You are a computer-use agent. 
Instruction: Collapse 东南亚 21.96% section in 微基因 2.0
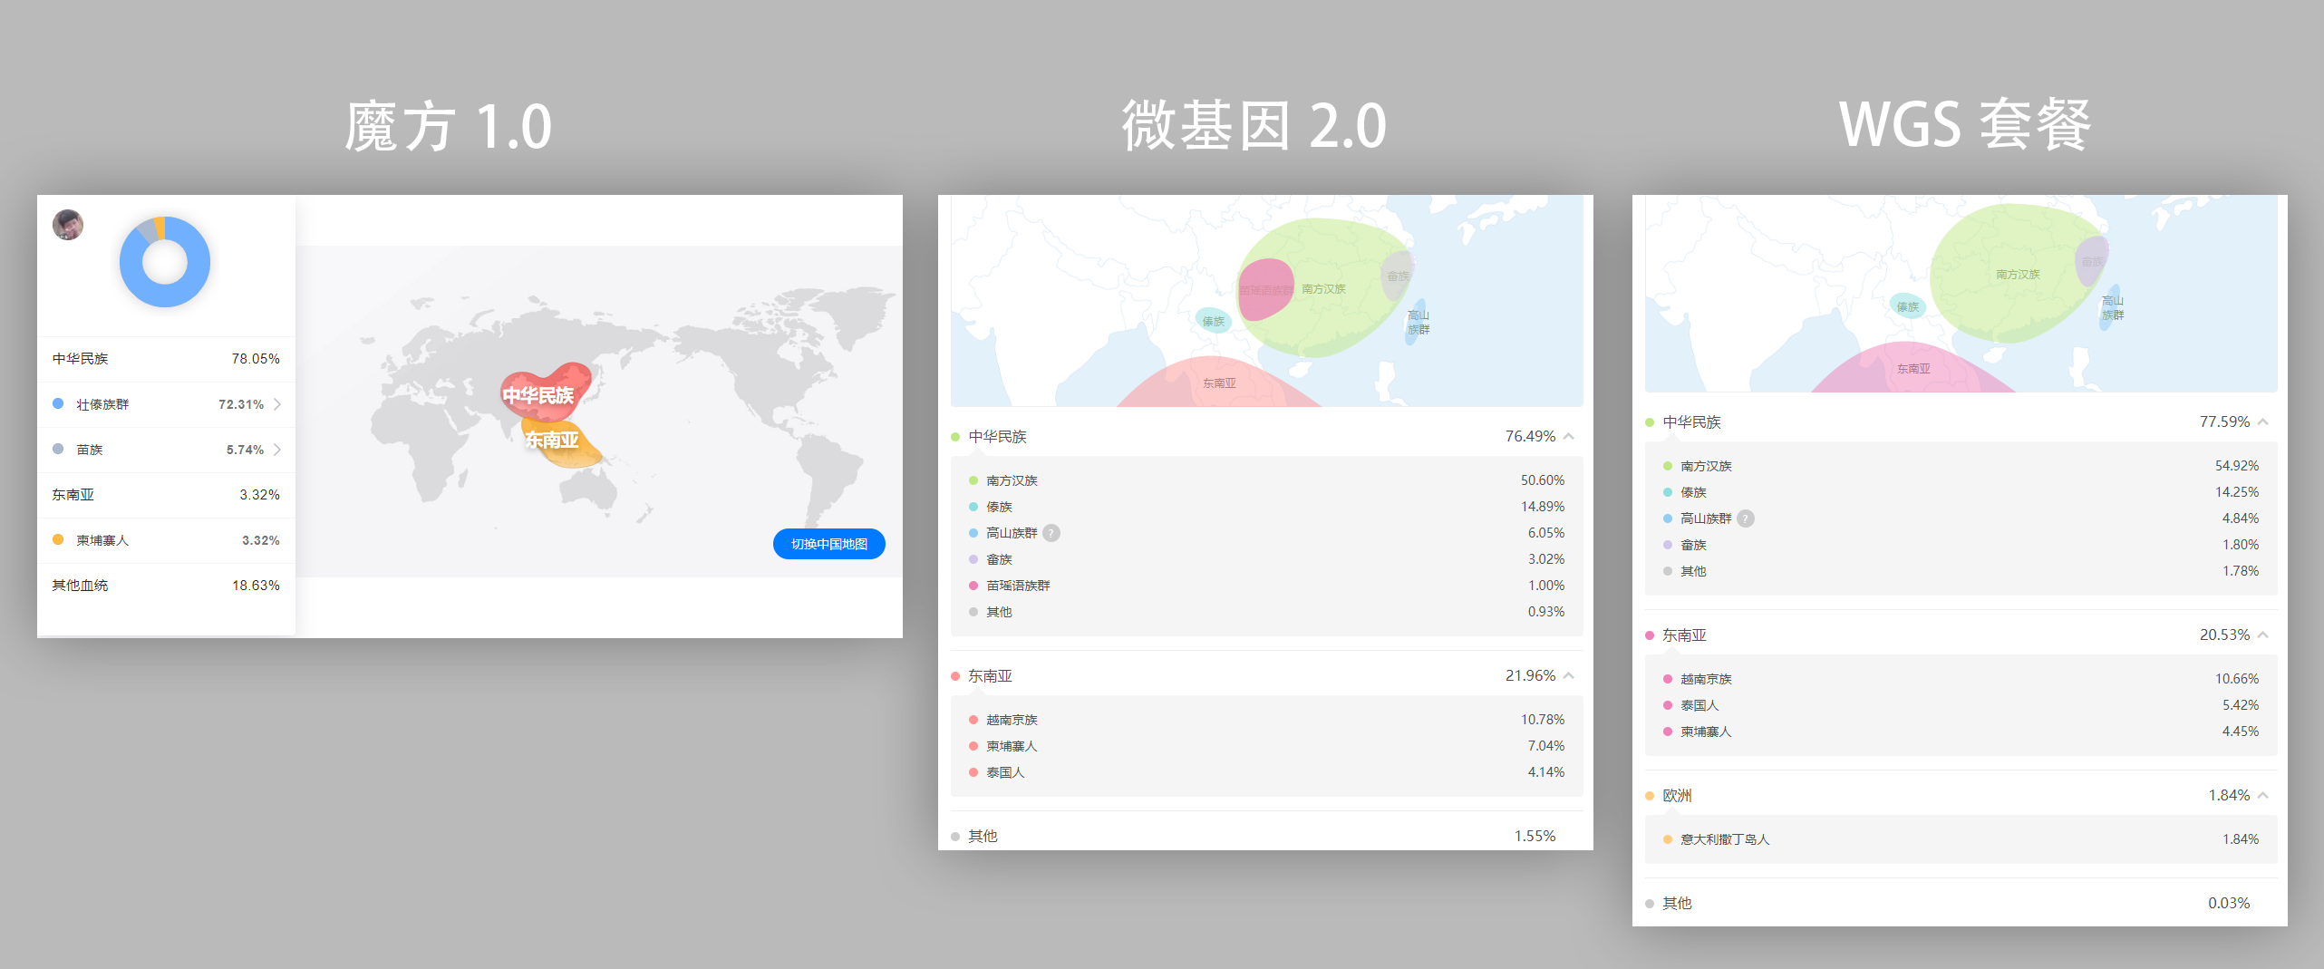pos(1569,676)
